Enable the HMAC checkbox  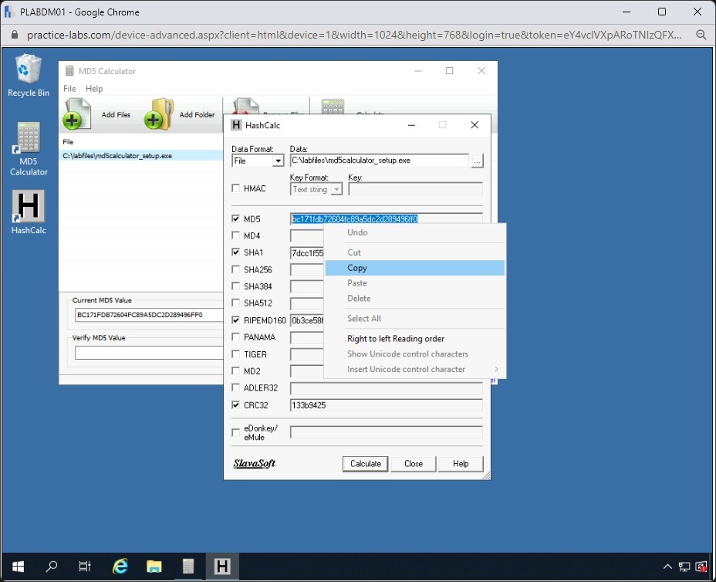pyautogui.click(x=236, y=188)
